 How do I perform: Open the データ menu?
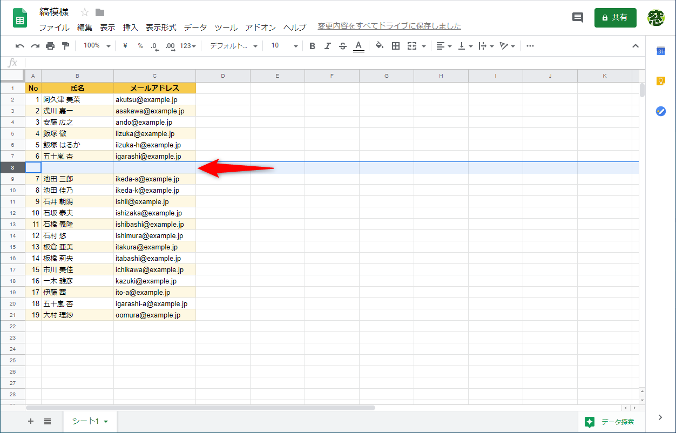[x=195, y=27]
